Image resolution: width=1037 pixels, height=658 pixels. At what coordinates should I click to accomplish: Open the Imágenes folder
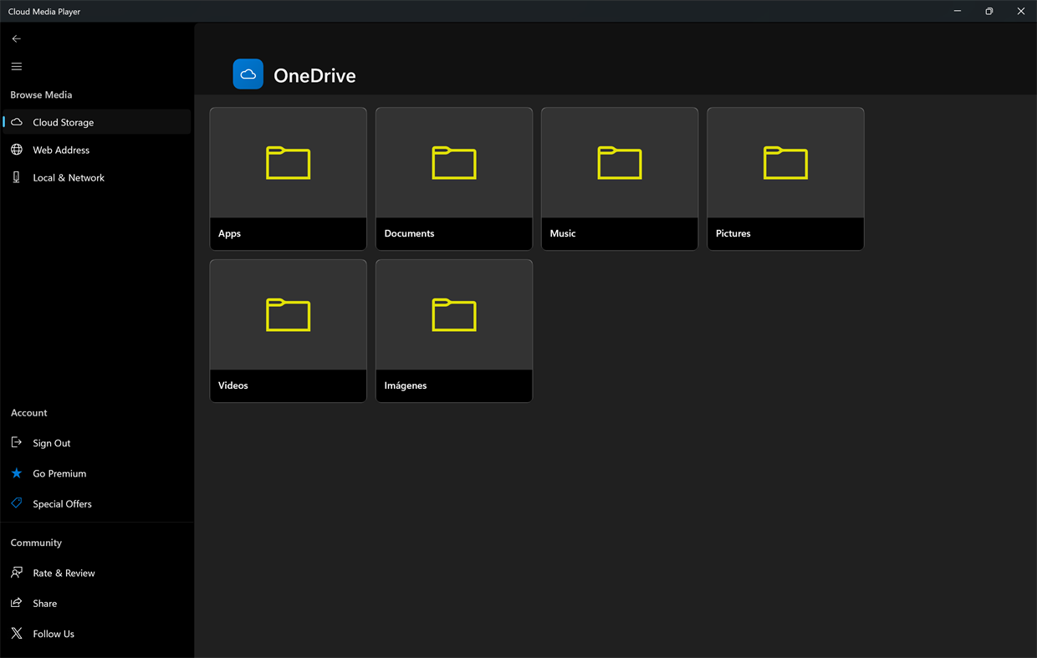click(453, 330)
